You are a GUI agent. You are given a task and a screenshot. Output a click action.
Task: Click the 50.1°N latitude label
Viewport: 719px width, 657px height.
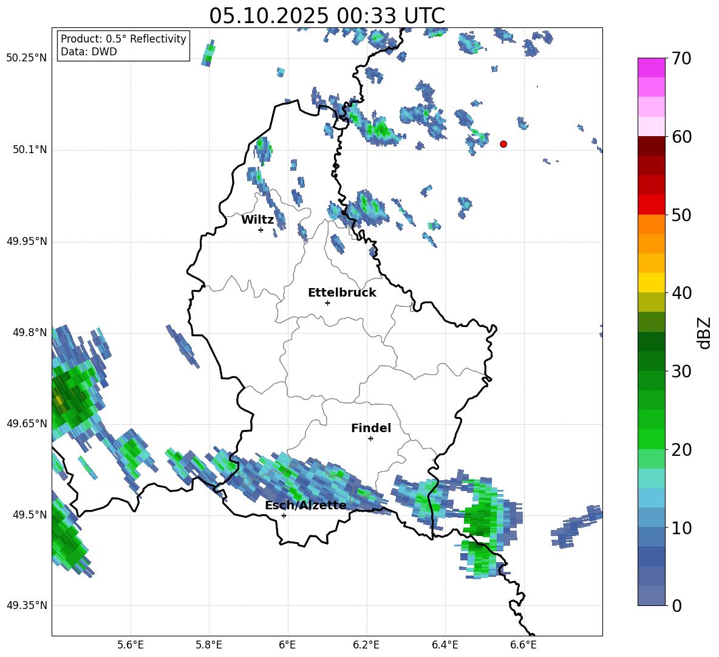tap(30, 150)
